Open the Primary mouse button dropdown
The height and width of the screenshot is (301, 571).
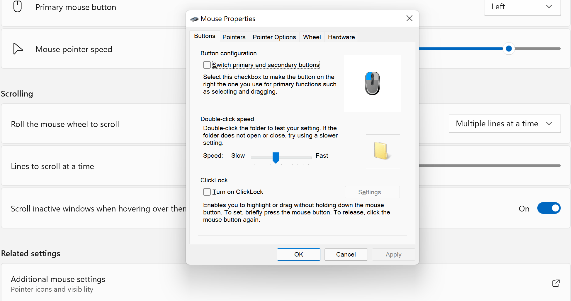pyautogui.click(x=522, y=6)
